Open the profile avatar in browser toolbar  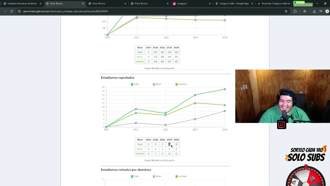tap(327, 11)
